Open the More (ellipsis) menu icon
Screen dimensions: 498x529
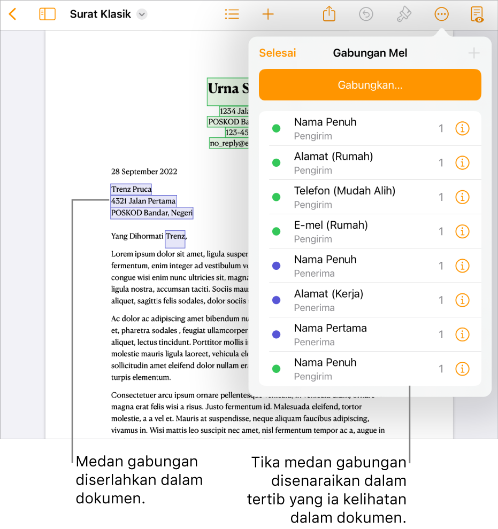tap(442, 14)
